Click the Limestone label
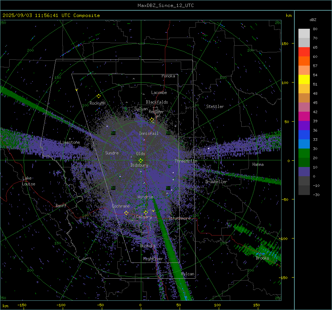The width and height of the screenshot is (332, 310). [x=70, y=142]
